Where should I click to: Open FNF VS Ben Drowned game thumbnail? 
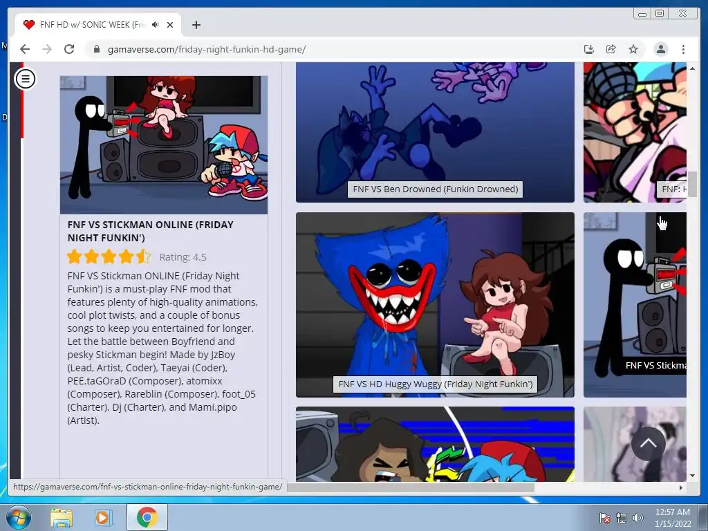click(435, 132)
